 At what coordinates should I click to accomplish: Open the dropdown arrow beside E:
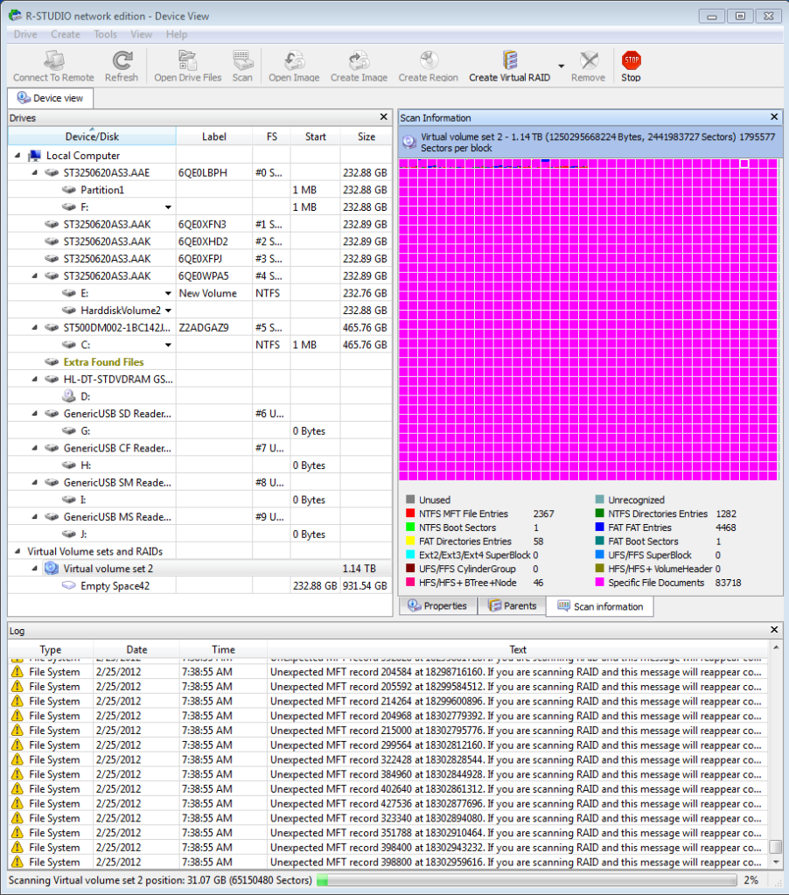(168, 293)
